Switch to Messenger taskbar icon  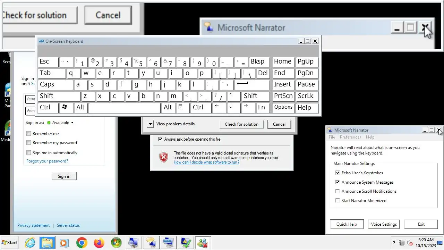coord(203,242)
